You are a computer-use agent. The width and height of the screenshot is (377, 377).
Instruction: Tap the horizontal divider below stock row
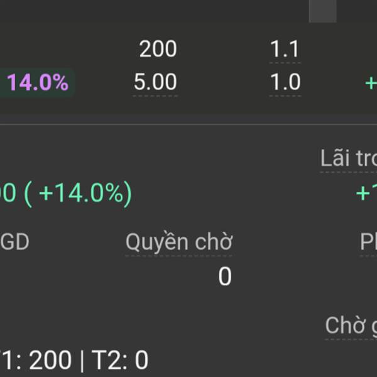(188, 124)
